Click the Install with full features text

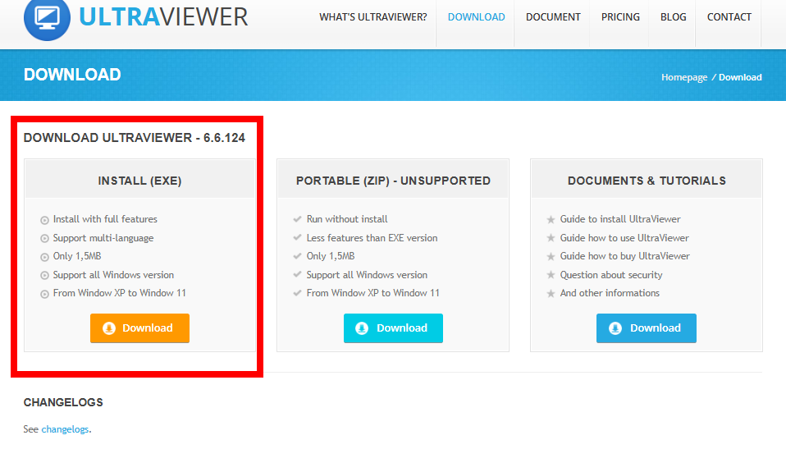[105, 219]
